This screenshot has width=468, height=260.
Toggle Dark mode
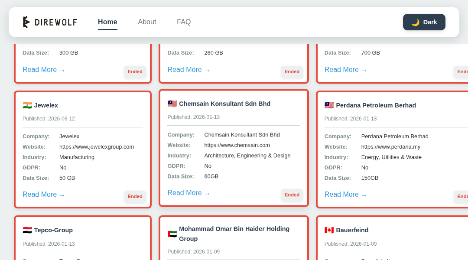[x=424, y=22]
